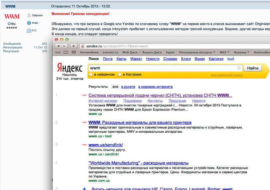Click the green wwm.com.ua URL
The image size is (270, 190).
(x=99, y=181)
